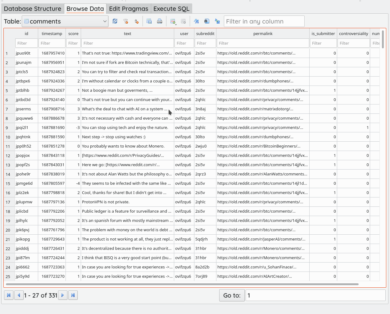Clear sorting icon in toolbar
This screenshot has height=314, width=390.
point(136,21)
